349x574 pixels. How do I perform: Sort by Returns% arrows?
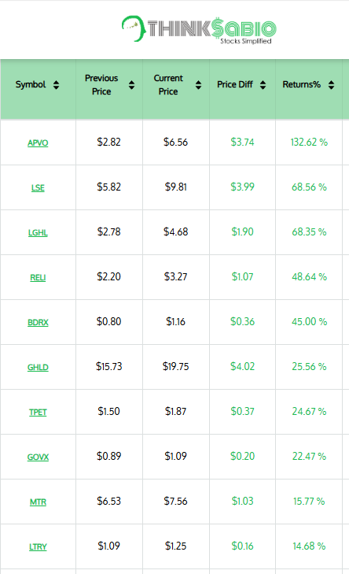331,85
